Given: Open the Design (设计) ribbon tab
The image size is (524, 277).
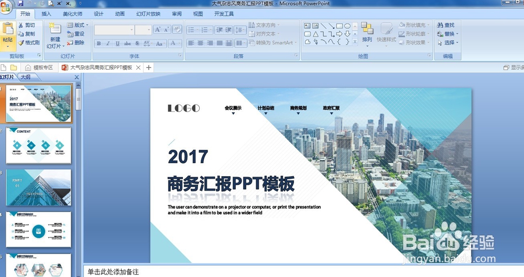Looking at the screenshot, I should (99, 14).
